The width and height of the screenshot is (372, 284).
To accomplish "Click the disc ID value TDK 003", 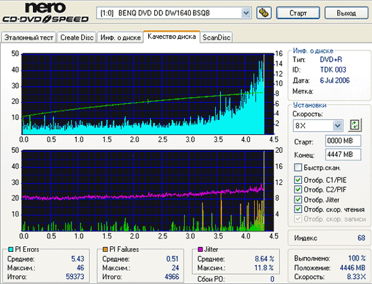I will coord(333,70).
